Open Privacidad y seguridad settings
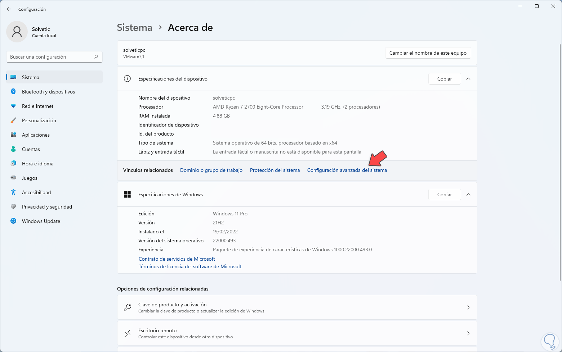562x352 pixels. [x=54, y=207]
